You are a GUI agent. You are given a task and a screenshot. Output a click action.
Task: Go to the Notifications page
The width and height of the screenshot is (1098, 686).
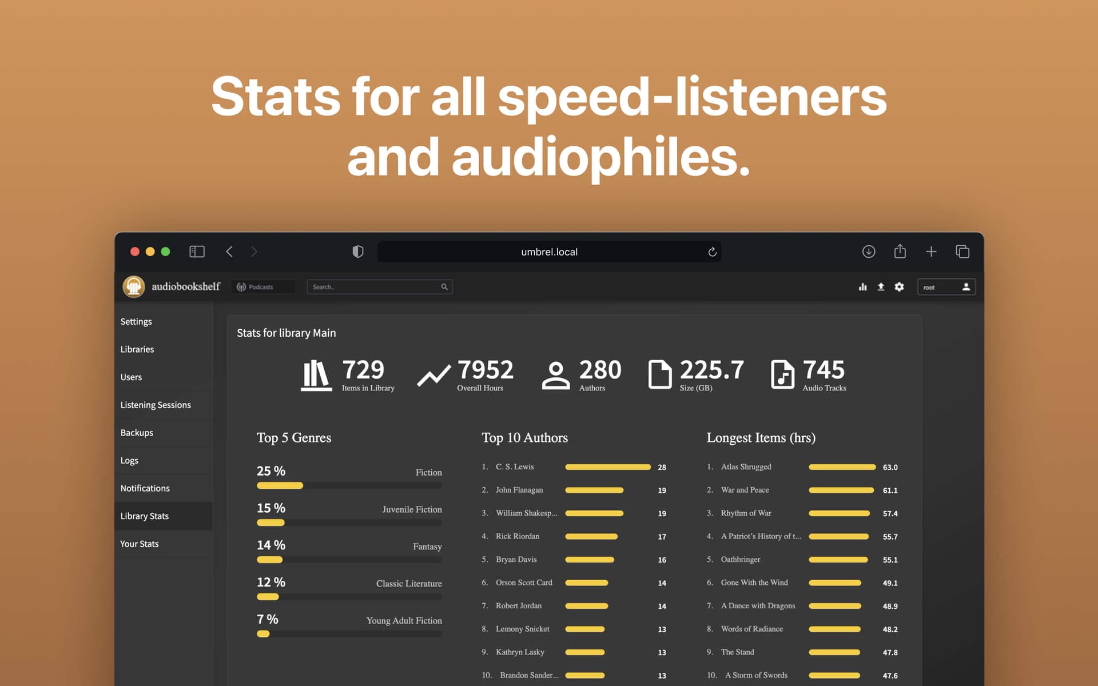(145, 488)
